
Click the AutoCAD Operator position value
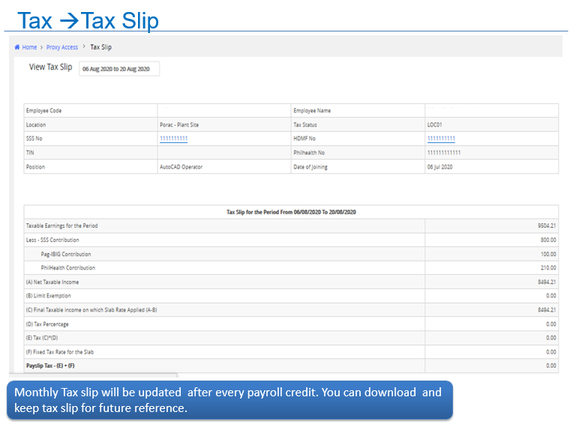click(181, 167)
